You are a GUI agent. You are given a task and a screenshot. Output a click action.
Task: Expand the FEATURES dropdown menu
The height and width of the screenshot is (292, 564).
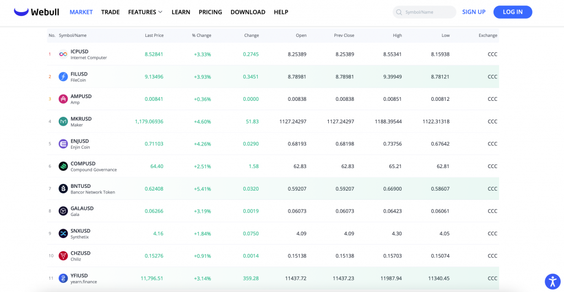click(145, 12)
